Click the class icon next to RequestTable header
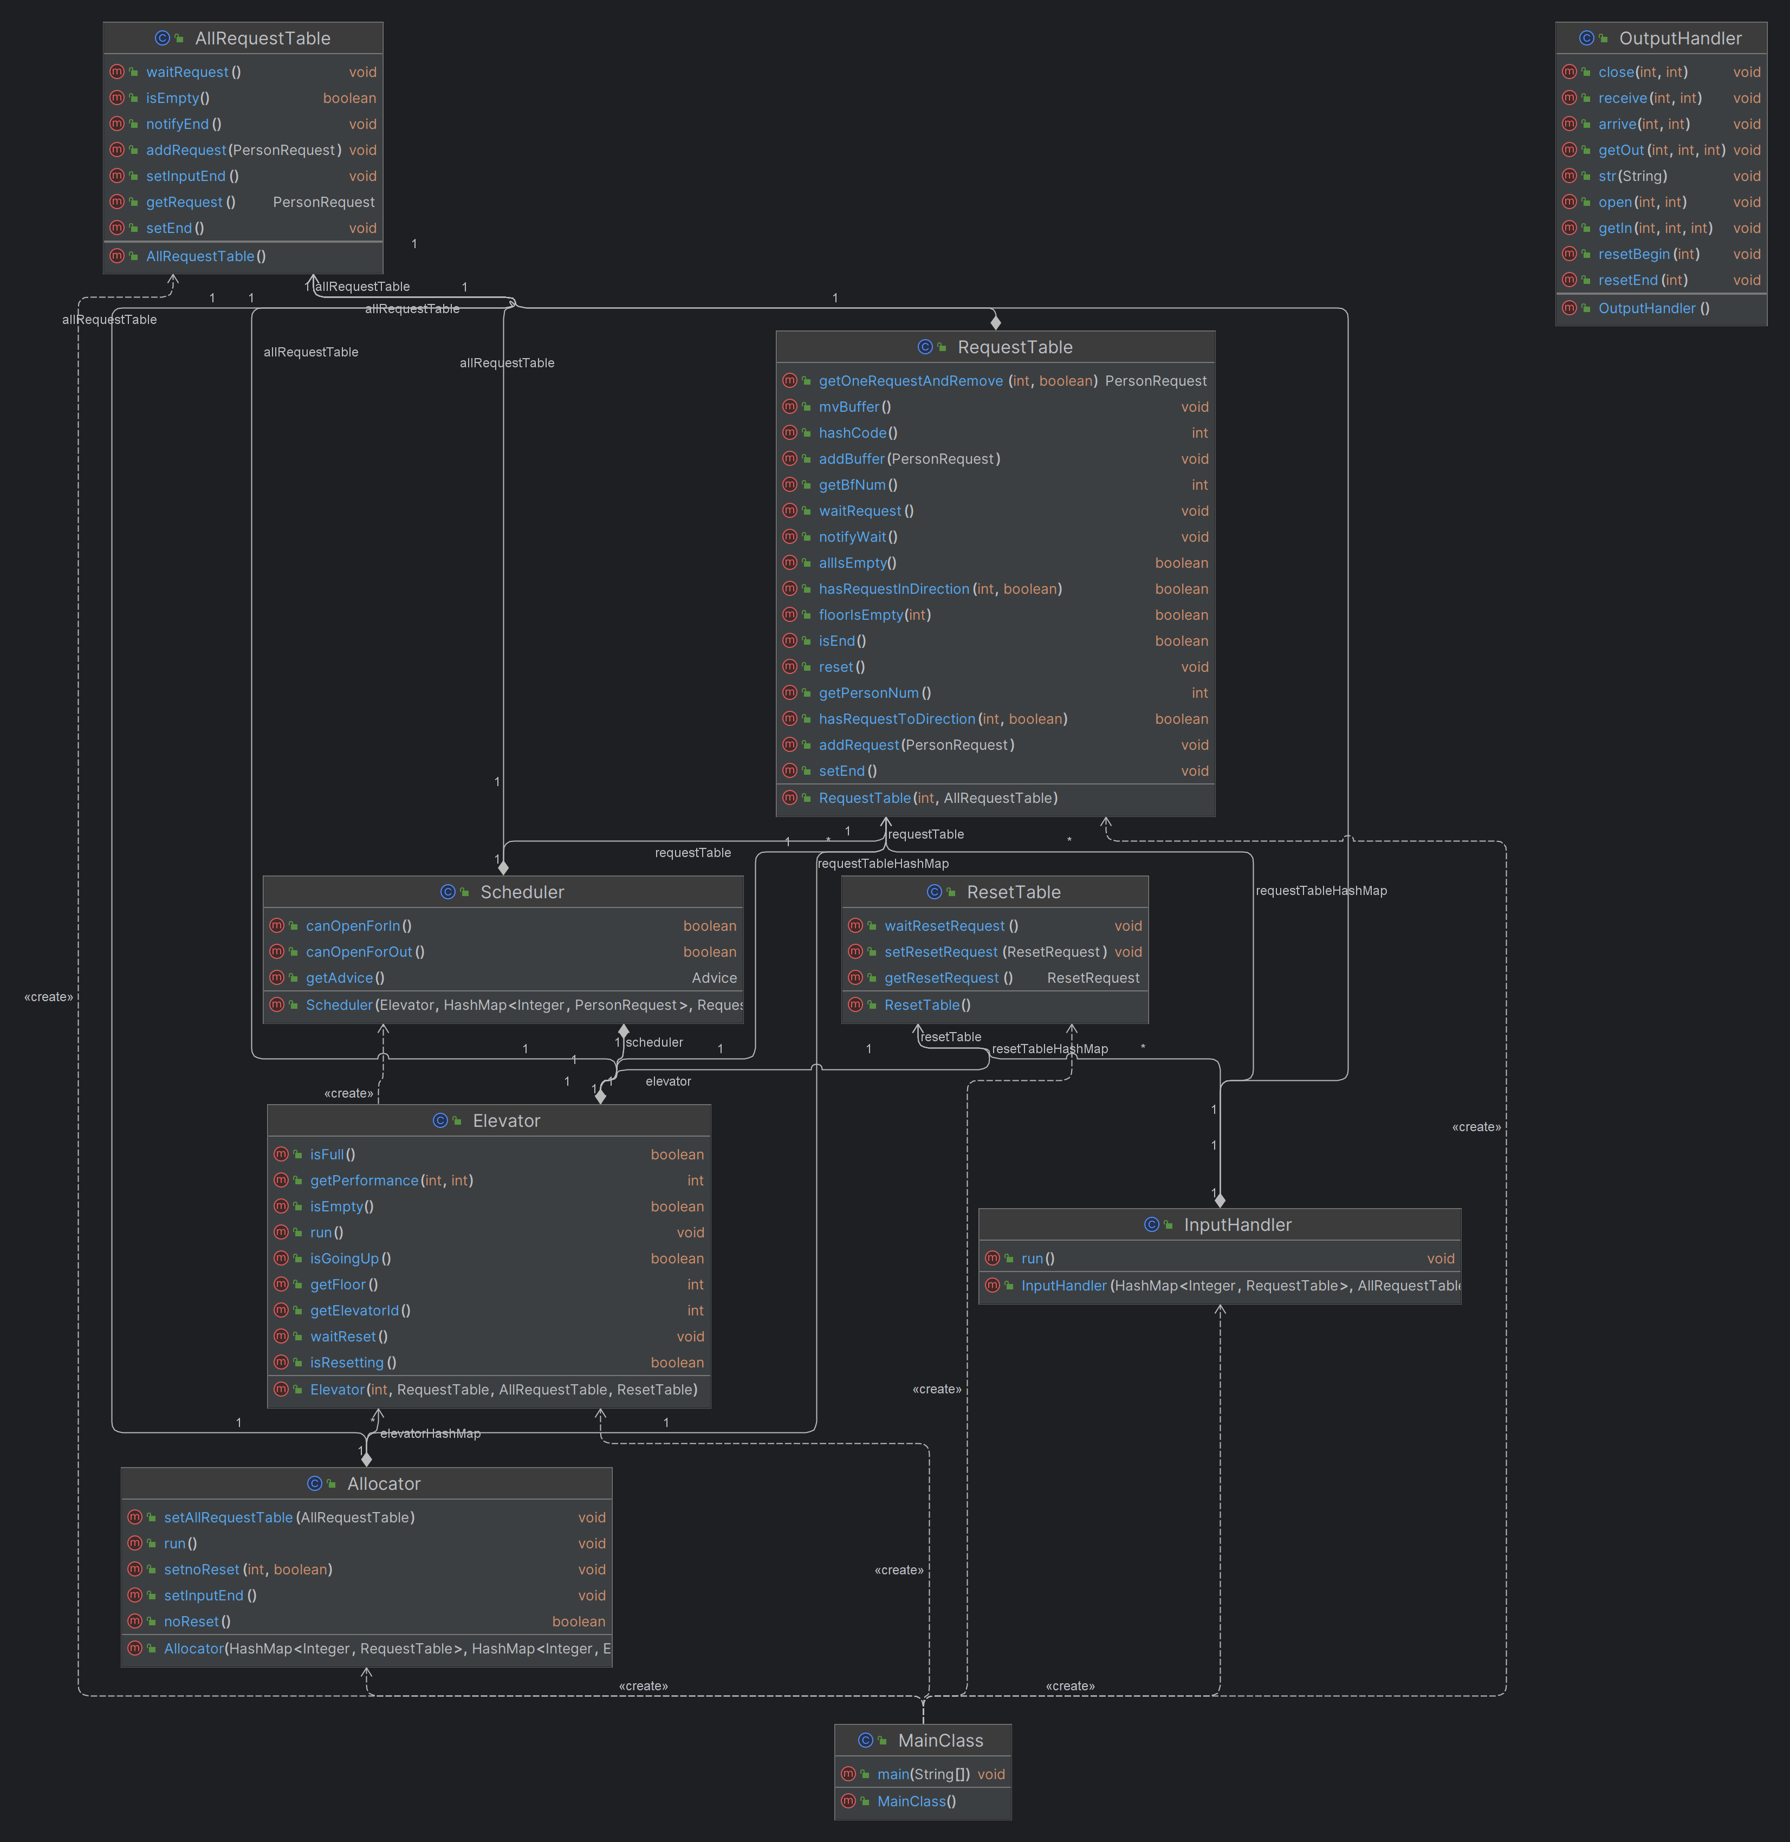Image resolution: width=1790 pixels, height=1842 pixels. click(x=925, y=347)
